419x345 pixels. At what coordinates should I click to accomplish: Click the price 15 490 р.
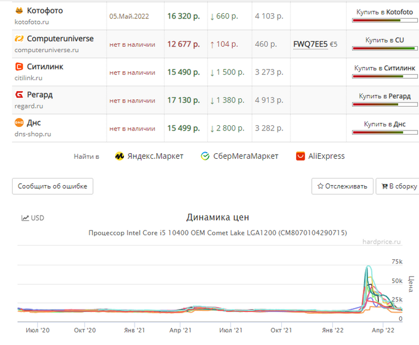(x=184, y=72)
